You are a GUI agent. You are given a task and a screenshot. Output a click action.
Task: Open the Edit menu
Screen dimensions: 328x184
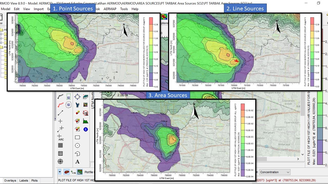tap(17, 9)
